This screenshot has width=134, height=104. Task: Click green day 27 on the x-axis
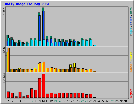pos(110,101)
